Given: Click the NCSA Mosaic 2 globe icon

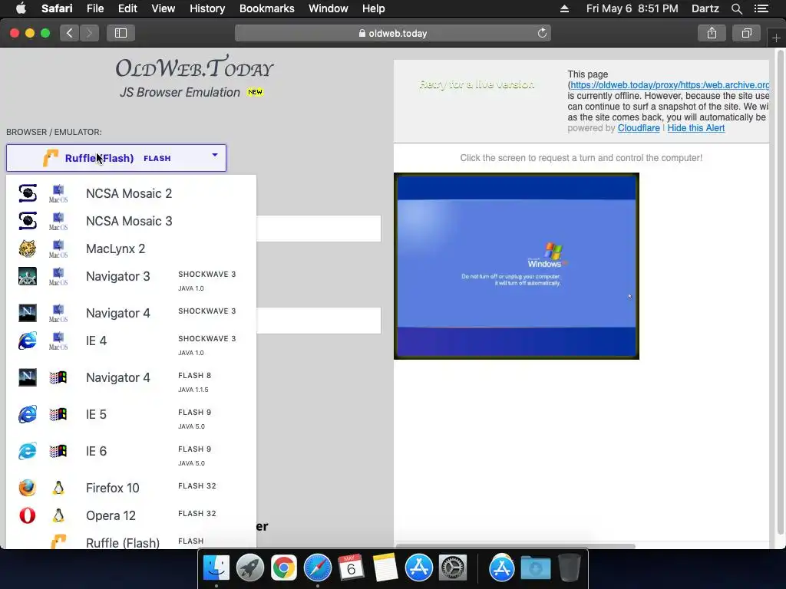Looking at the screenshot, I should pos(27,193).
